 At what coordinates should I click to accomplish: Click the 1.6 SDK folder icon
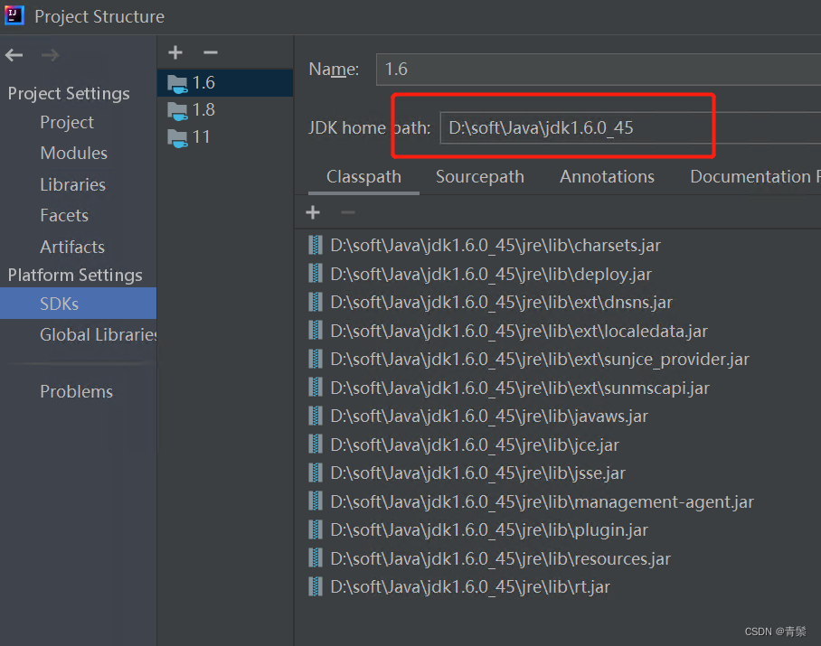click(177, 84)
